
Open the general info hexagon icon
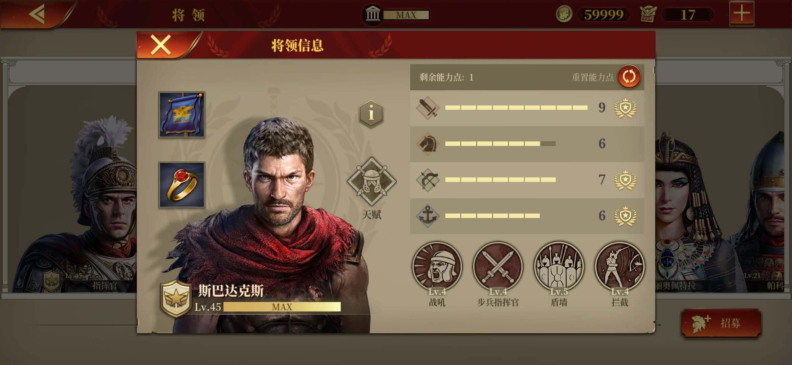point(371,114)
